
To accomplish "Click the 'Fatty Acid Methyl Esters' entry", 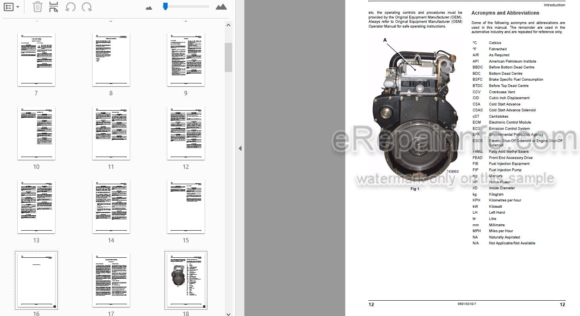I will coord(509,152).
